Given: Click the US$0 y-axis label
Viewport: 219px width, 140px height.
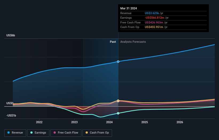Looking at the screenshot, I should (x=10, y=103).
